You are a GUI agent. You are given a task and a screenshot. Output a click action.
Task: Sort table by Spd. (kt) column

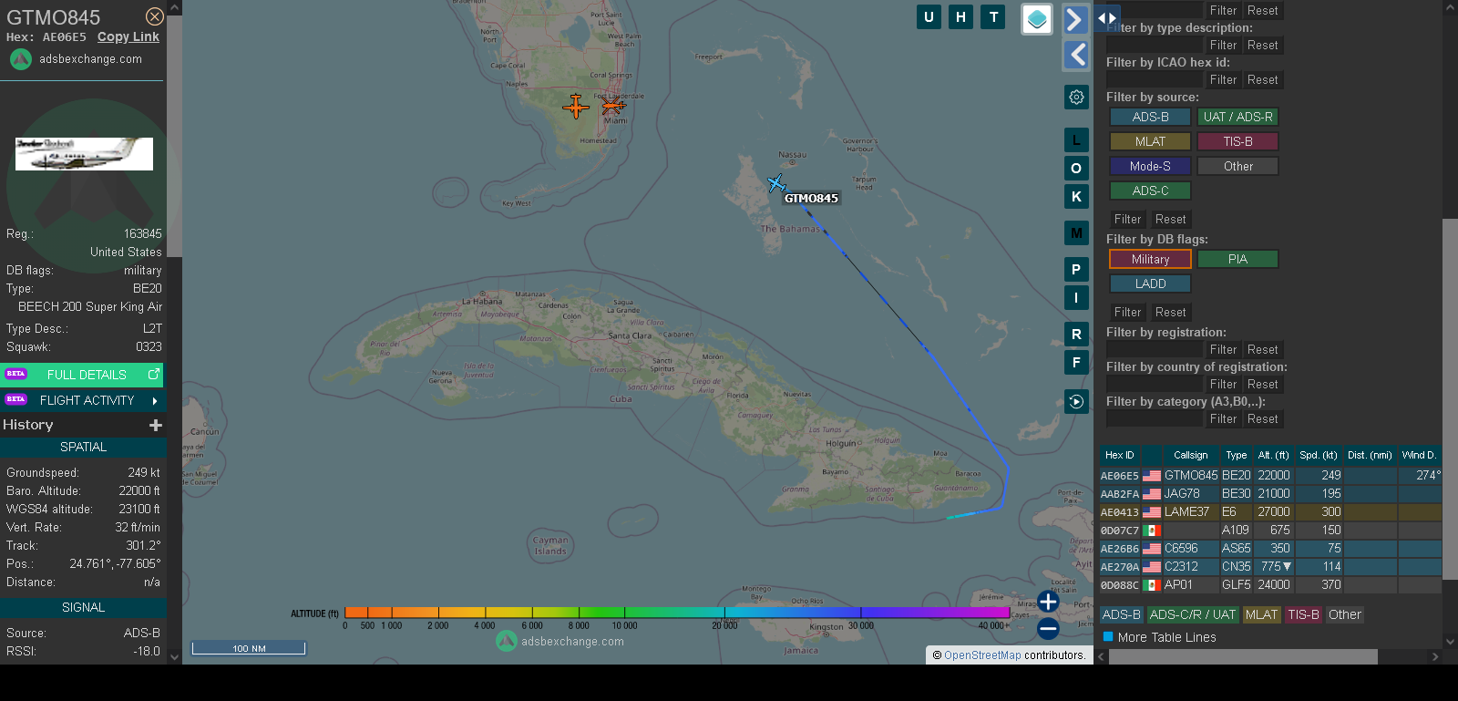coord(1319,455)
